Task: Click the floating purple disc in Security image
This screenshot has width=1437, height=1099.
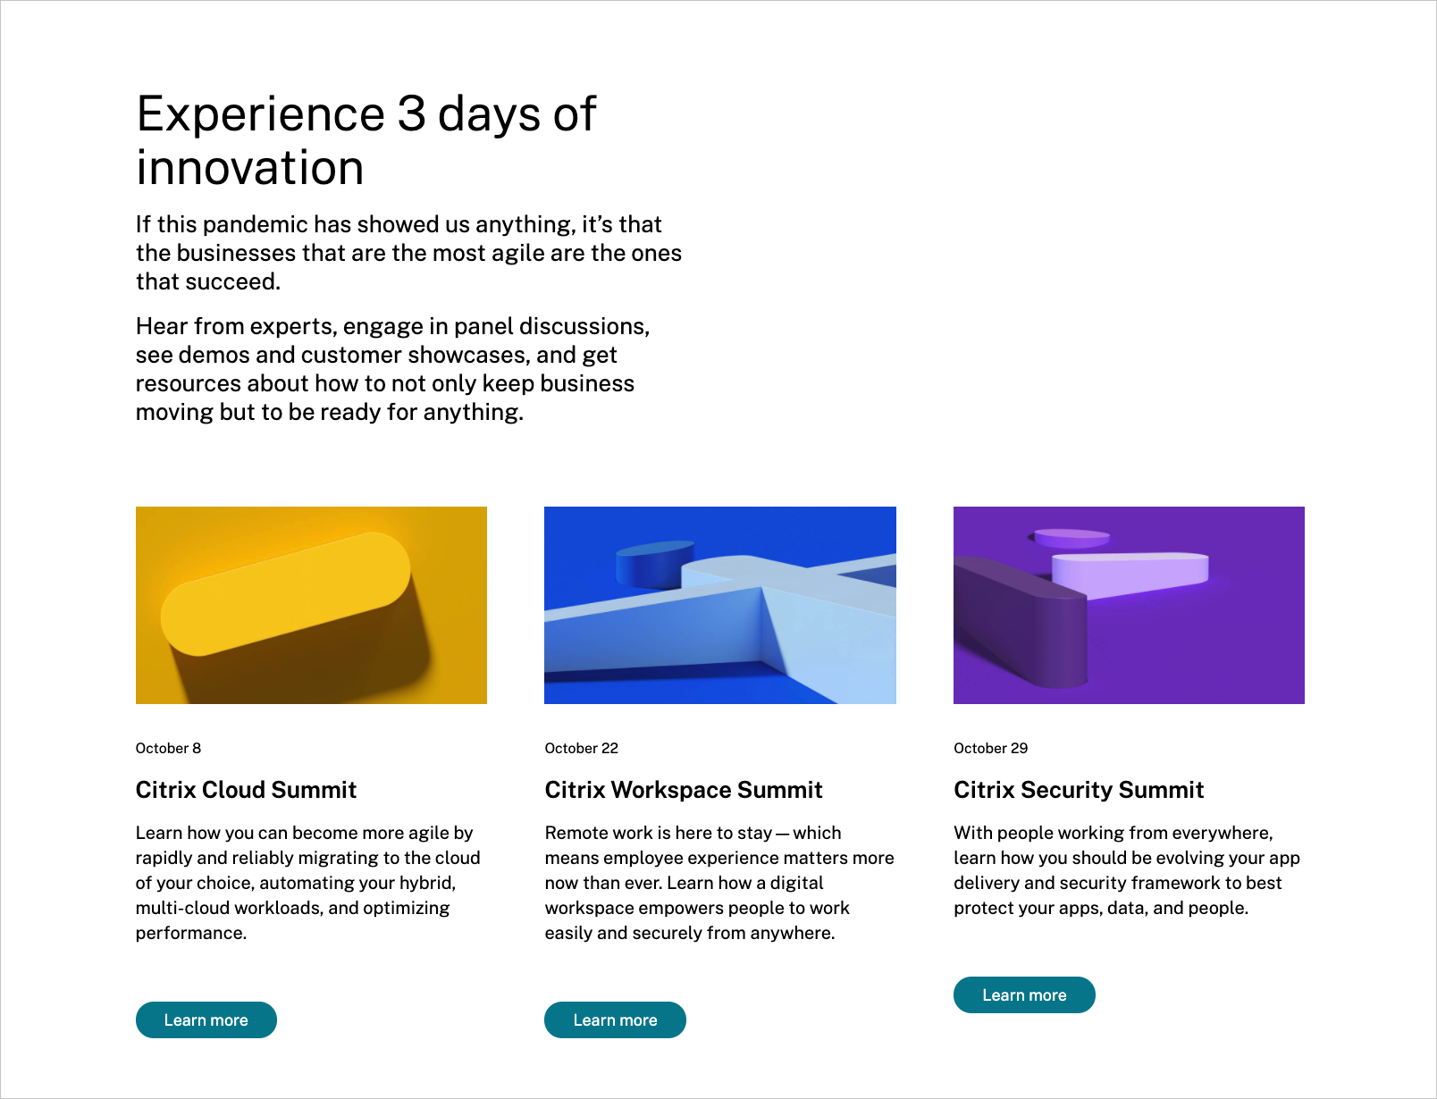Action: pyautogui.click(x=1070, y=538)
